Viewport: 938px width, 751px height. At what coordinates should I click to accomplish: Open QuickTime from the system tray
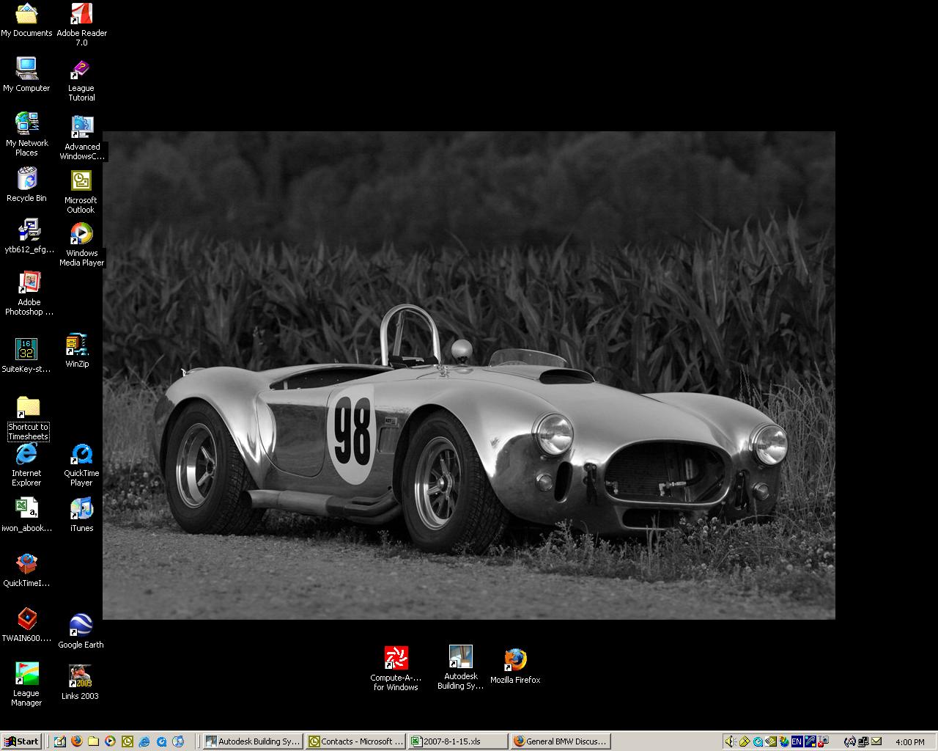[x=757, y=741]
